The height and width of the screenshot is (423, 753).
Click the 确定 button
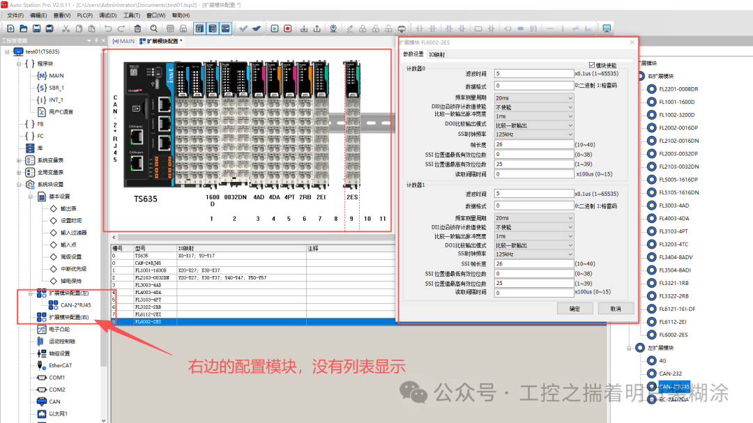(x=575, y=309)
